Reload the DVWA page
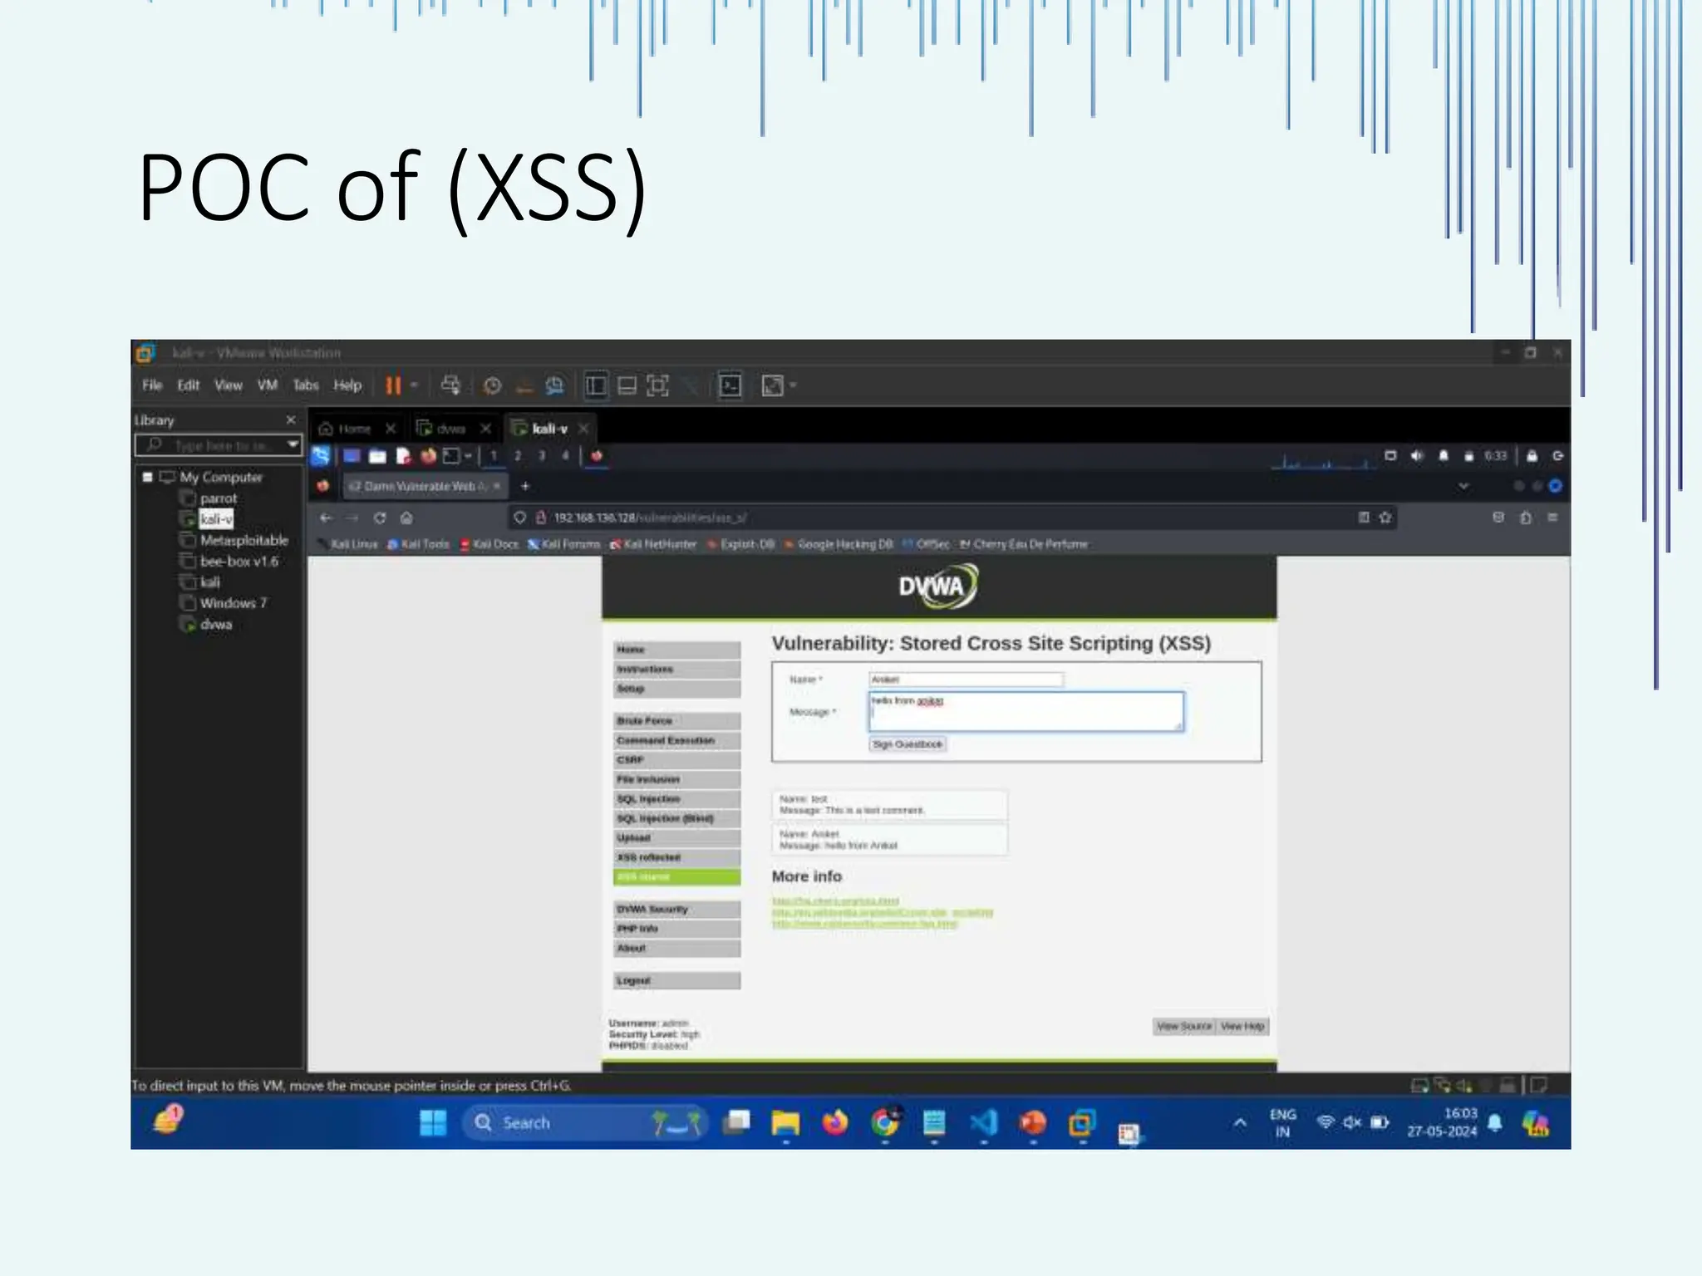Viewport: 1702px width, 1276px height. (x=380, y=518)
